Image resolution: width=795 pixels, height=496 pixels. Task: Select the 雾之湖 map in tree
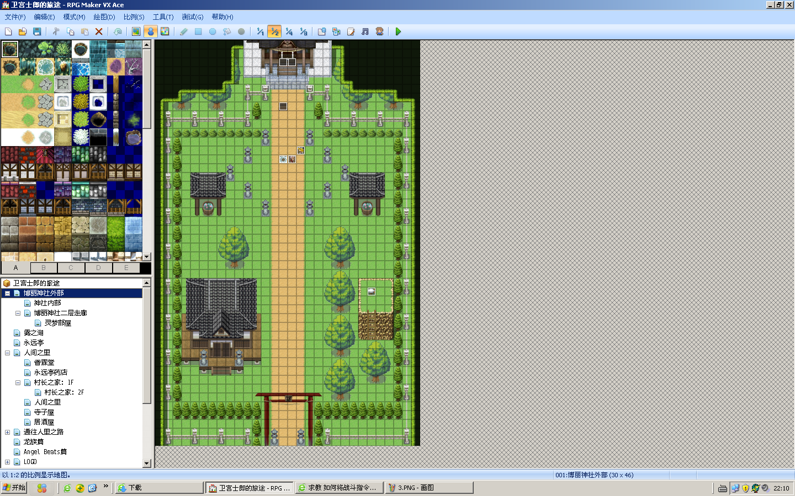pos(33,333)
